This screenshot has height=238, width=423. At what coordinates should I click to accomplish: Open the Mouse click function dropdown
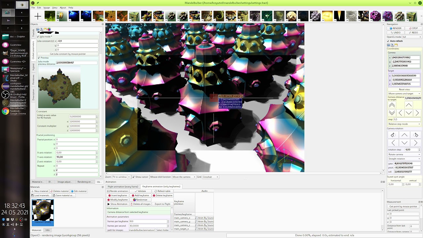tap(184, 177)
